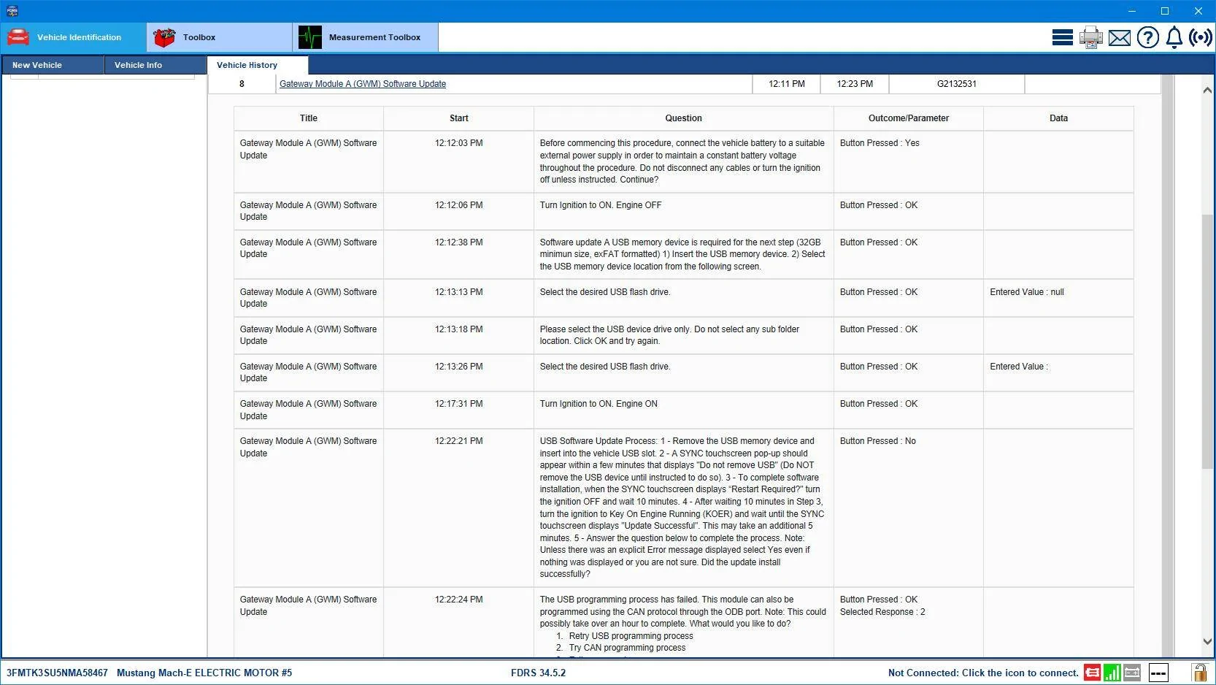Click the Title column header
This screenshot has height=685, width=1216.
pyautogui.click(x=309, y=118)
